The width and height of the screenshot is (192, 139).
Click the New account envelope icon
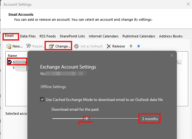pos(9,46)
